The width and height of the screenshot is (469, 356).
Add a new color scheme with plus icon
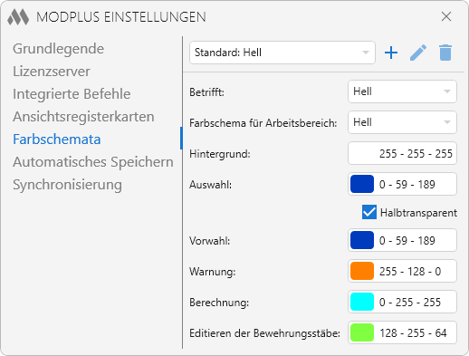[391, 53]
